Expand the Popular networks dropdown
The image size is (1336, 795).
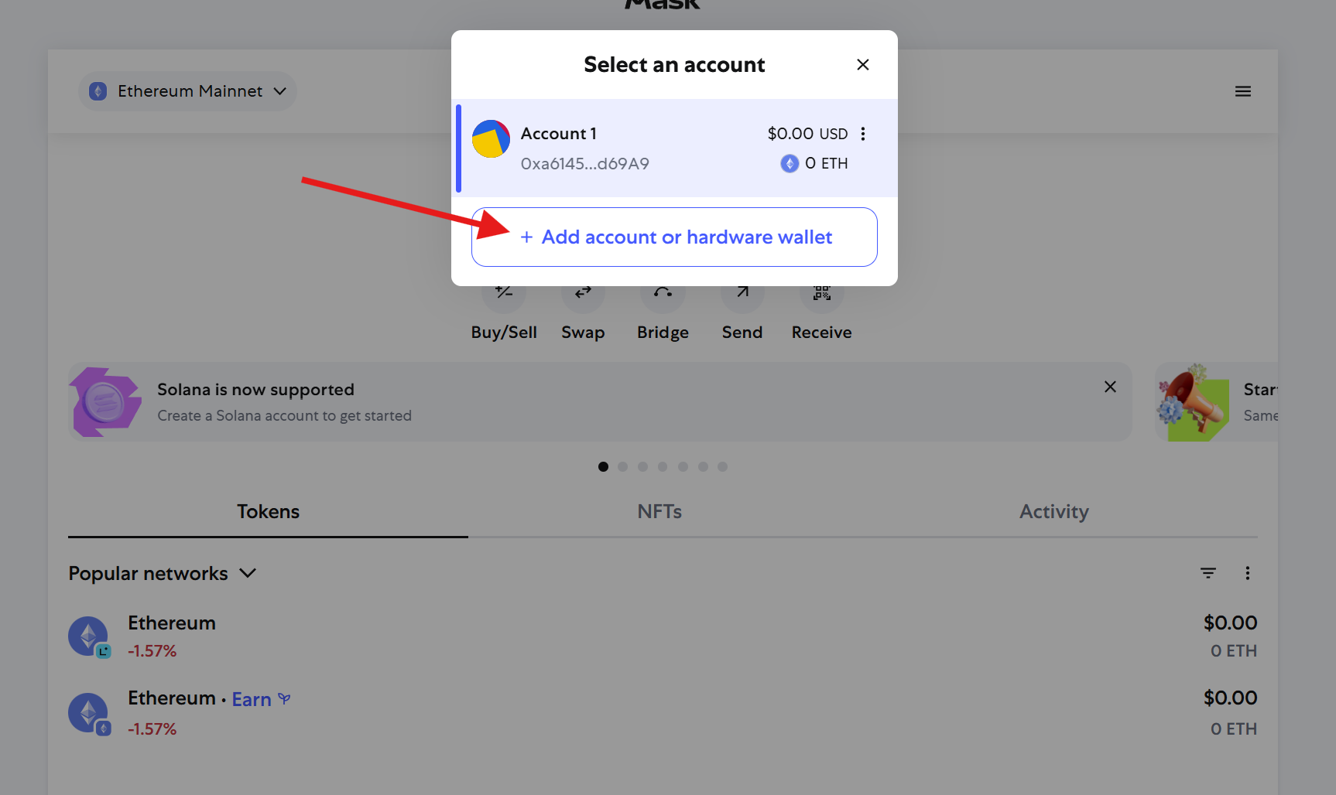click(x=163, y=574)
